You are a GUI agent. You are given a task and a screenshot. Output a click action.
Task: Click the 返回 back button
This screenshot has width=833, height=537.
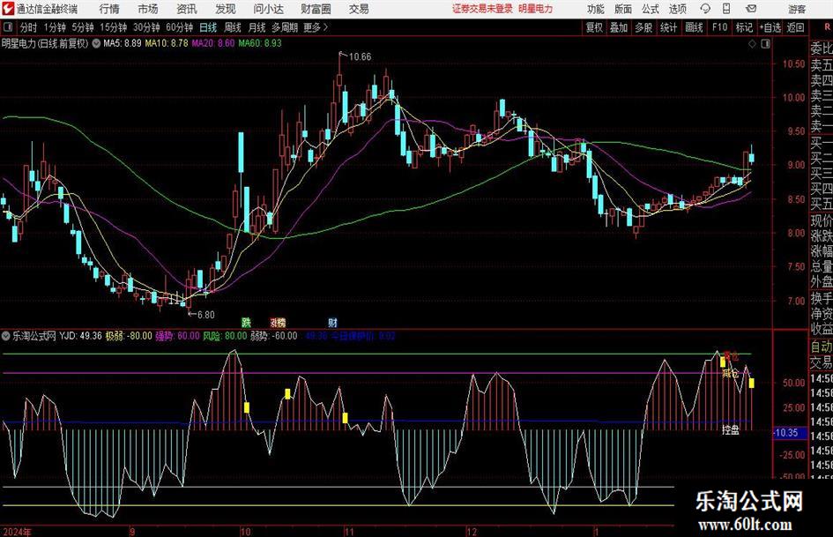[795, 27]
